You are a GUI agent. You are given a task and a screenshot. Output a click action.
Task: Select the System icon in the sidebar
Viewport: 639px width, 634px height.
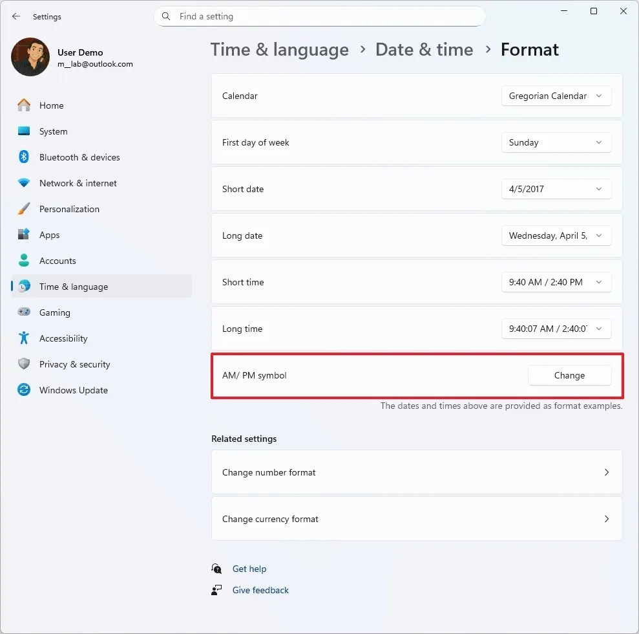click(24, 131)
